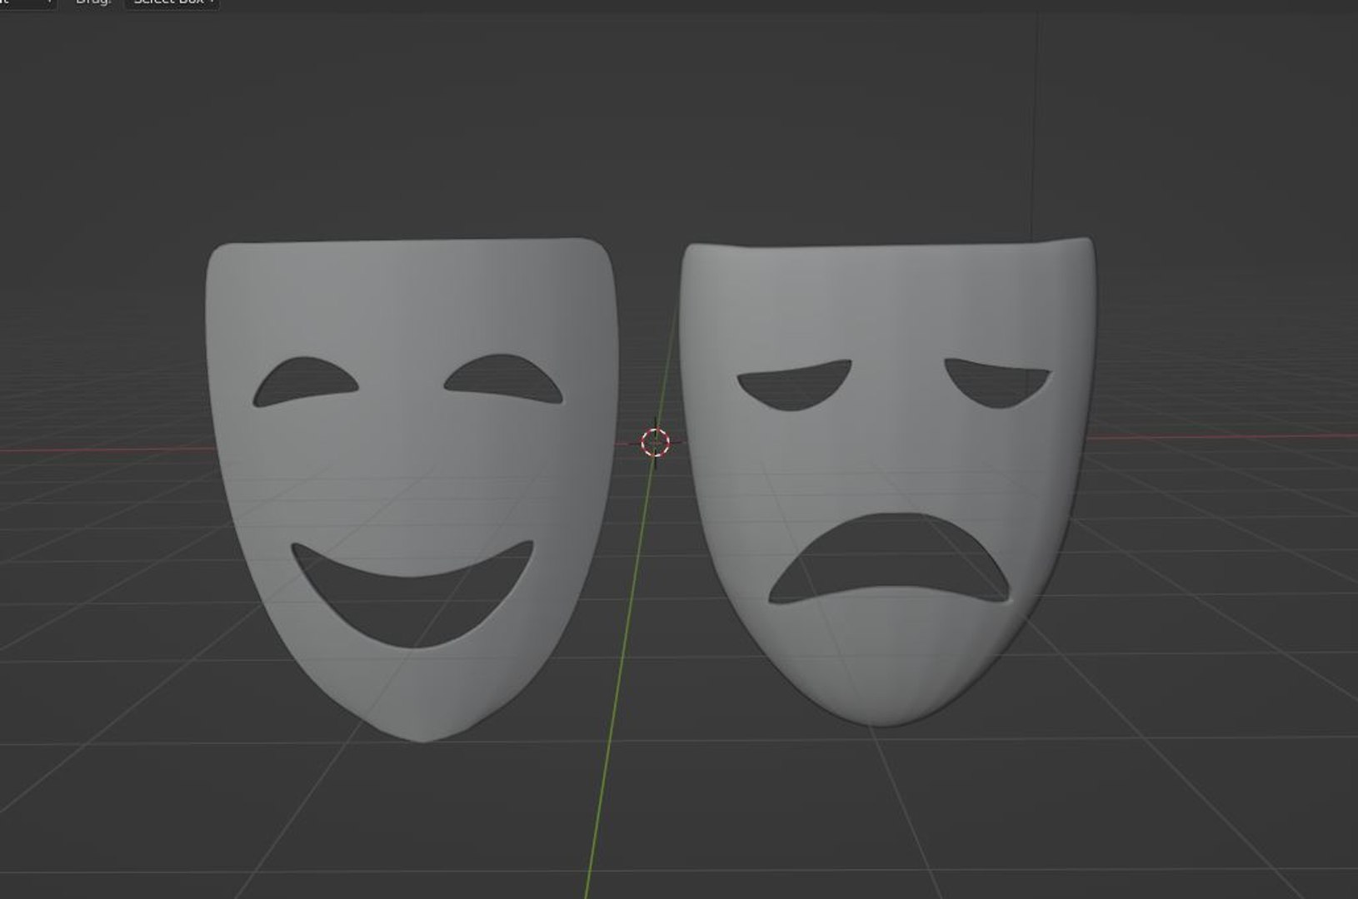This screenshot has height=899, width=1358.
Task: Click the 3D cursor between the masks
Action: [655, 443]
